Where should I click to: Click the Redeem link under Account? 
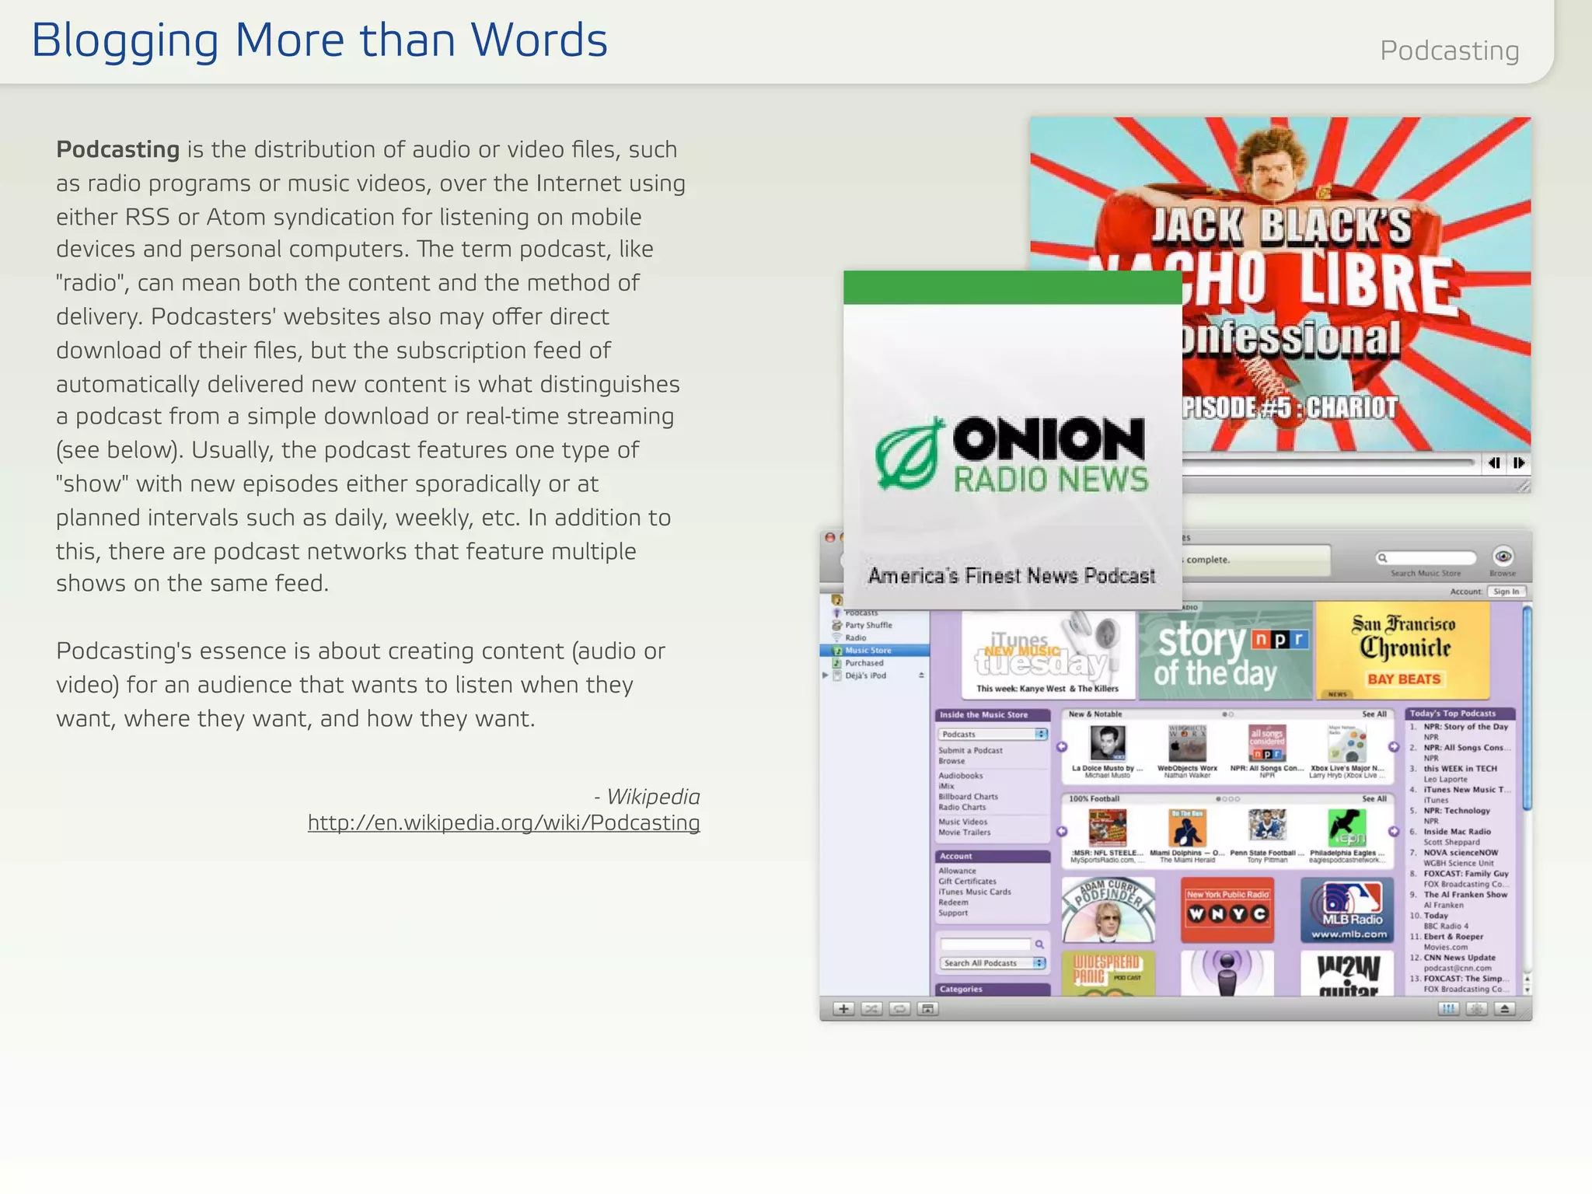[x=953, y=902]
